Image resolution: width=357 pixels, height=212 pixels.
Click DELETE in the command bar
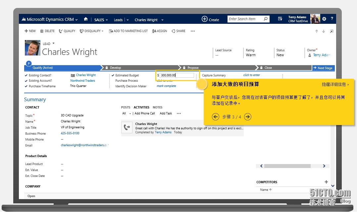47,31
